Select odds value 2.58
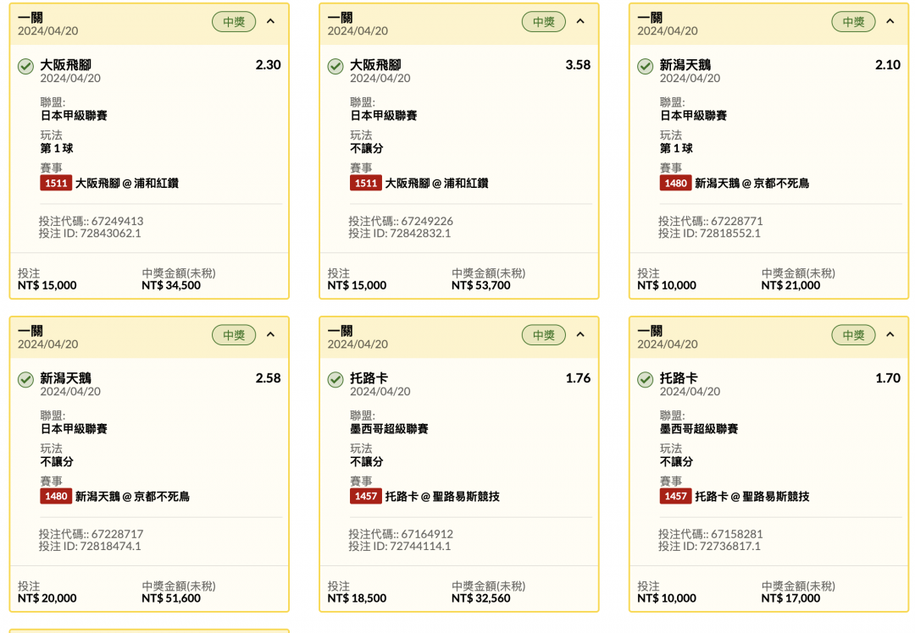 (x=269, y=377)
